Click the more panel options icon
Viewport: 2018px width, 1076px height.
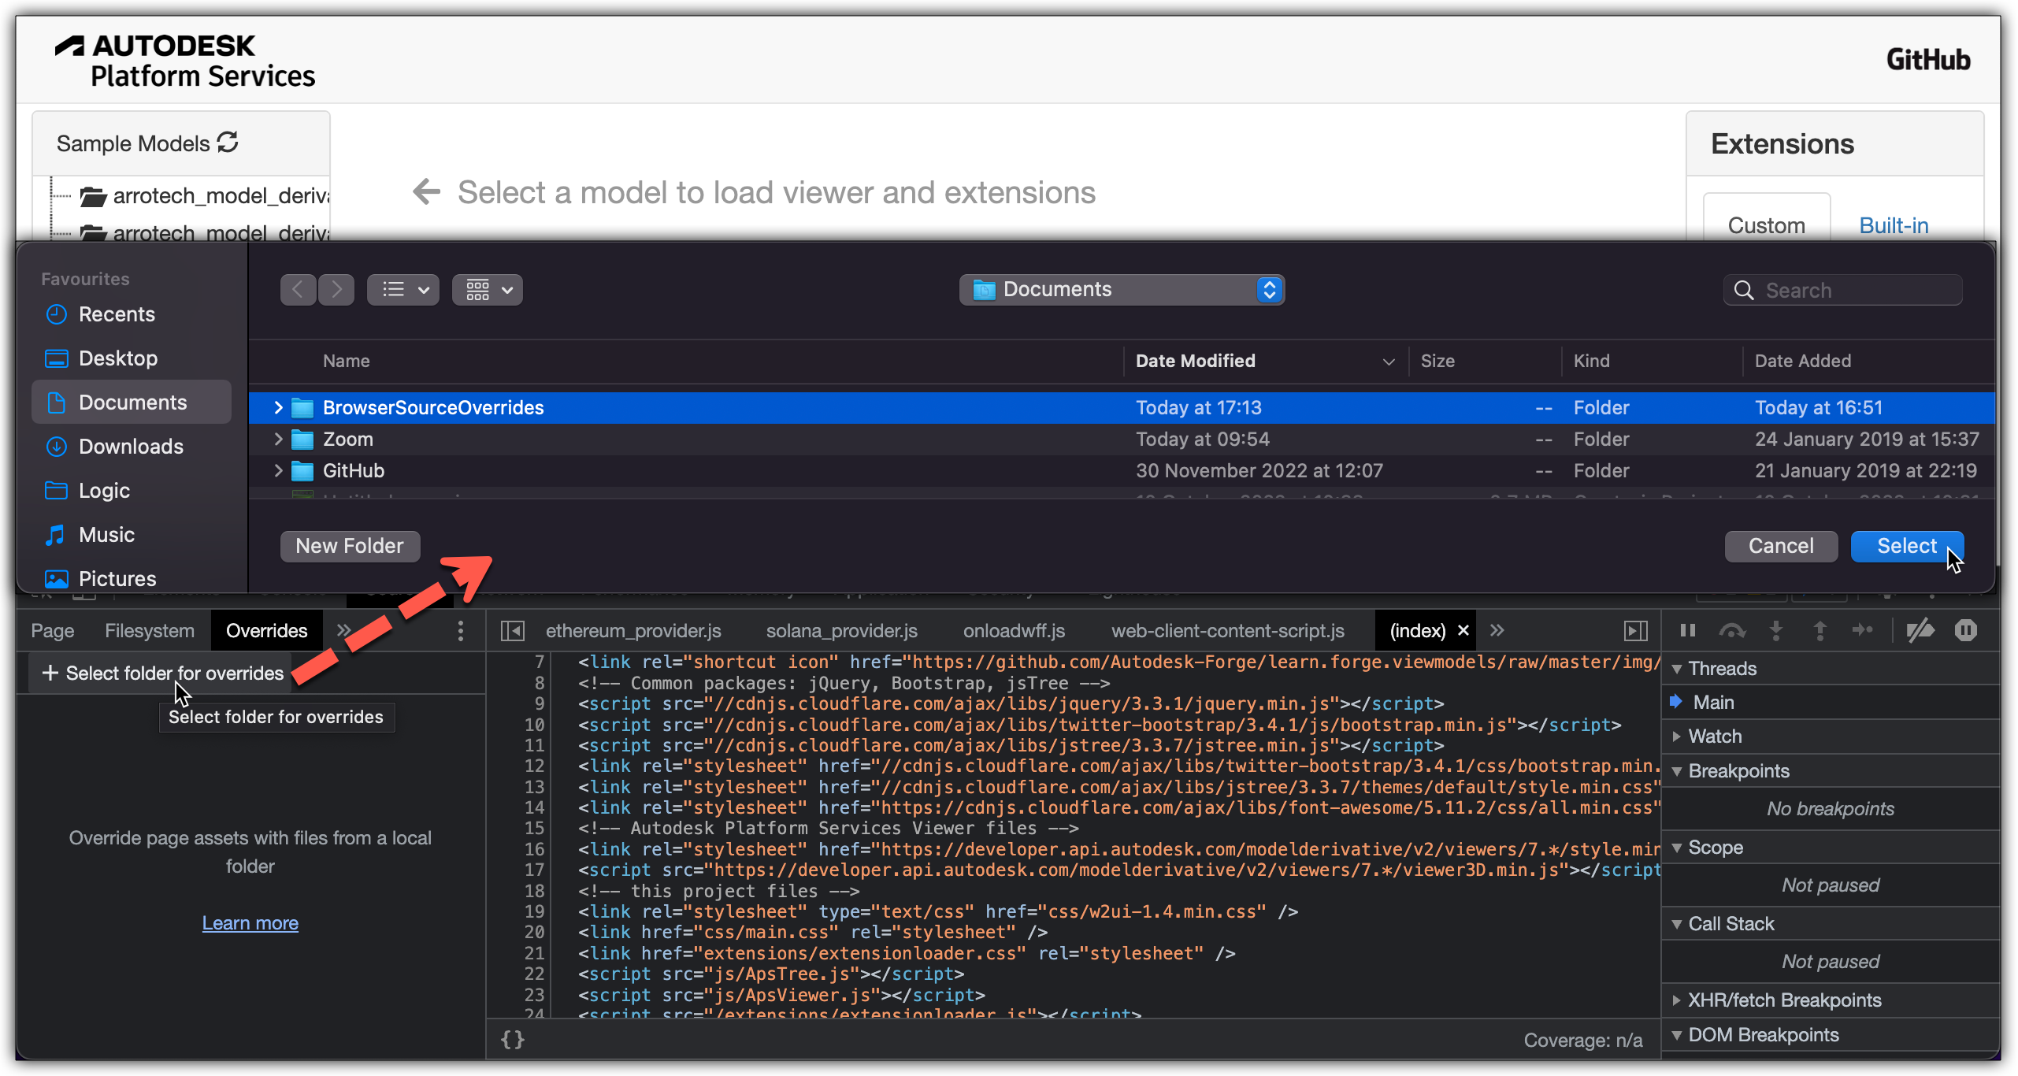(x=461, y=630)
